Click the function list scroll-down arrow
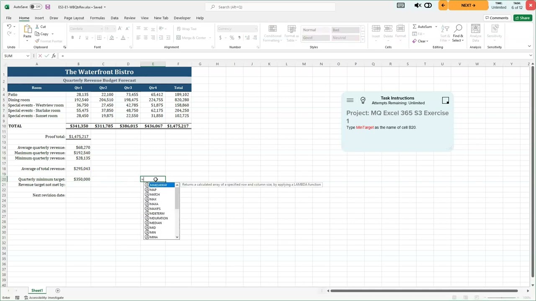536x301 pixels. tap(177, 237)
